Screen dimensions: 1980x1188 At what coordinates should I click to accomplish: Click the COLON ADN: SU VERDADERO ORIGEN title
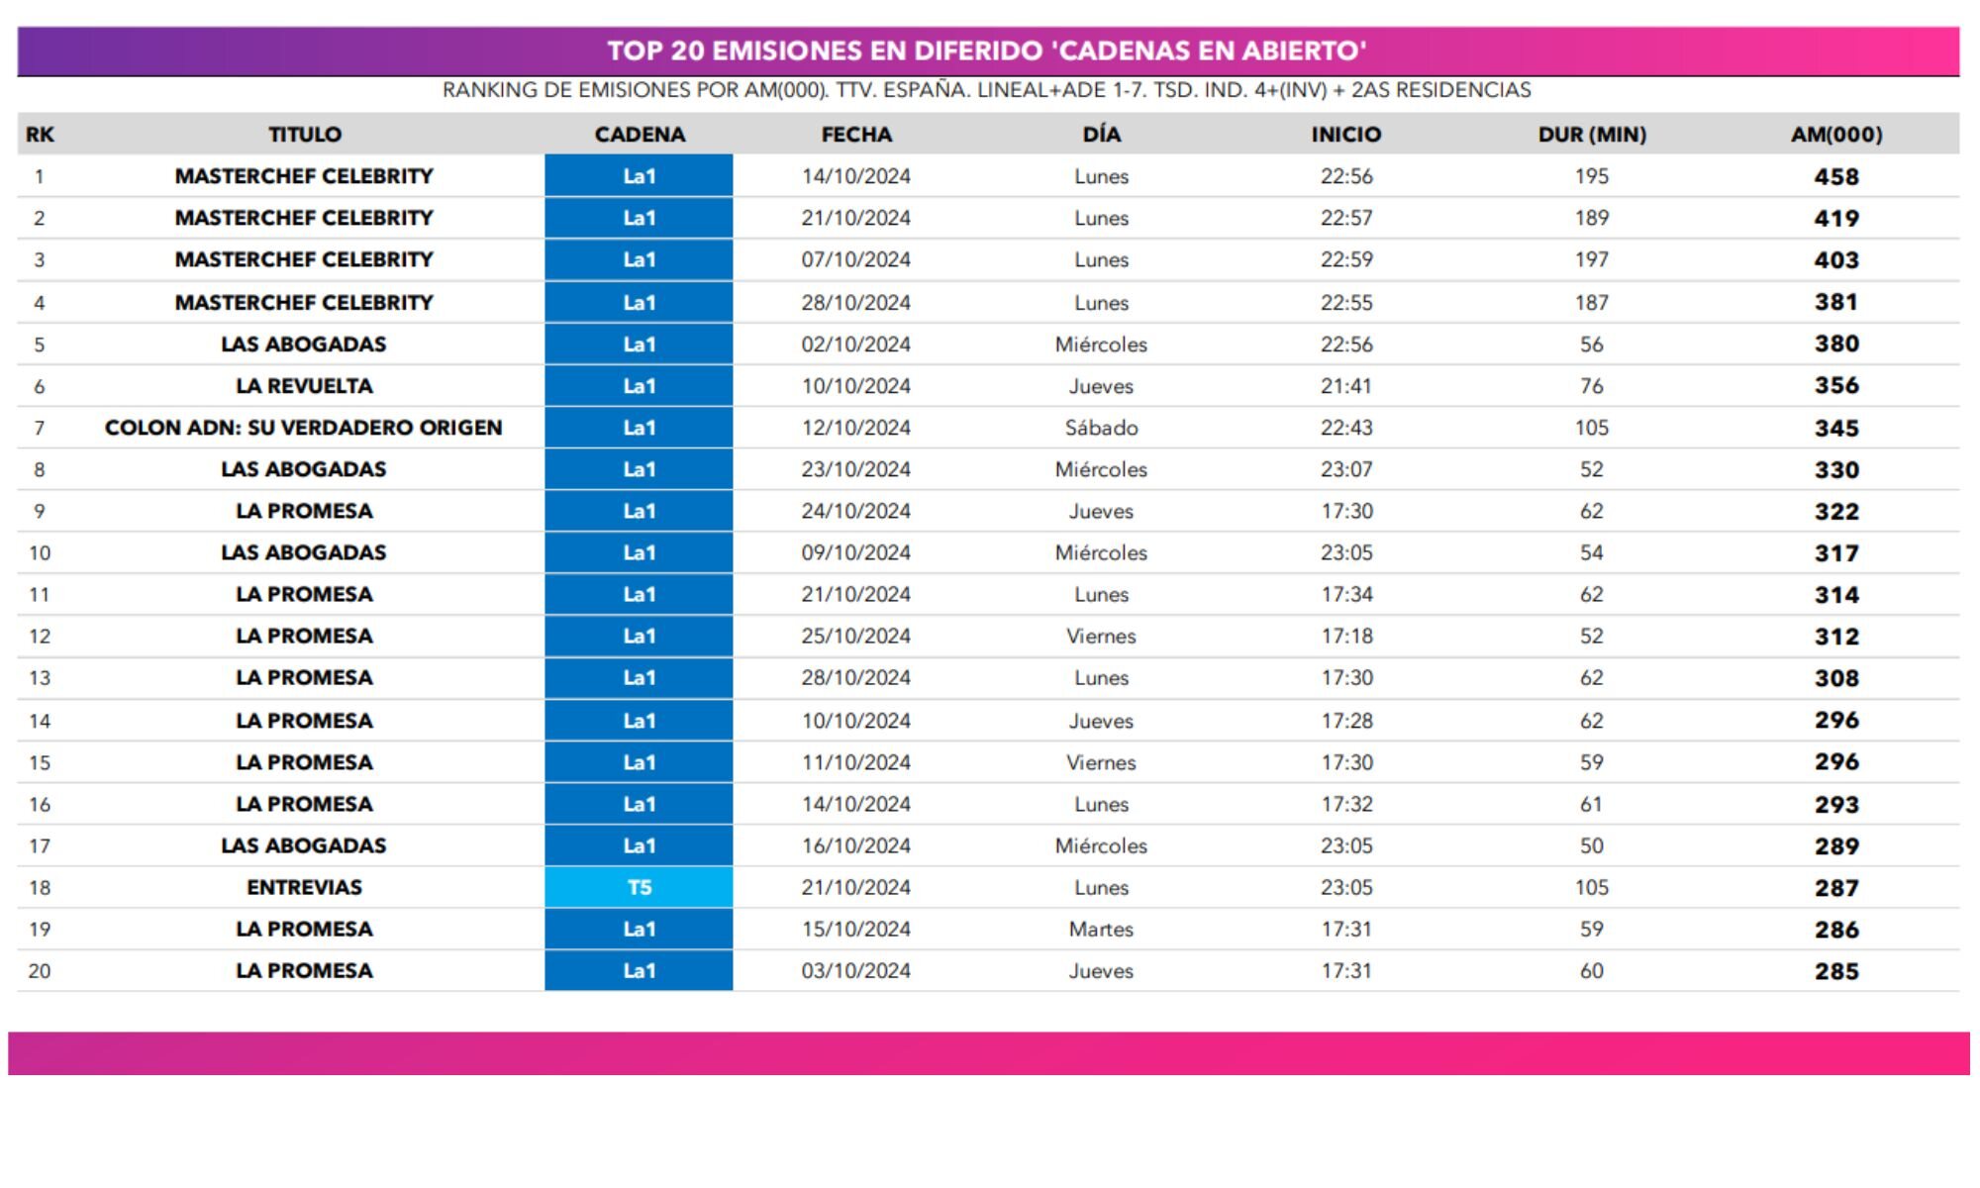pos(303,428)
